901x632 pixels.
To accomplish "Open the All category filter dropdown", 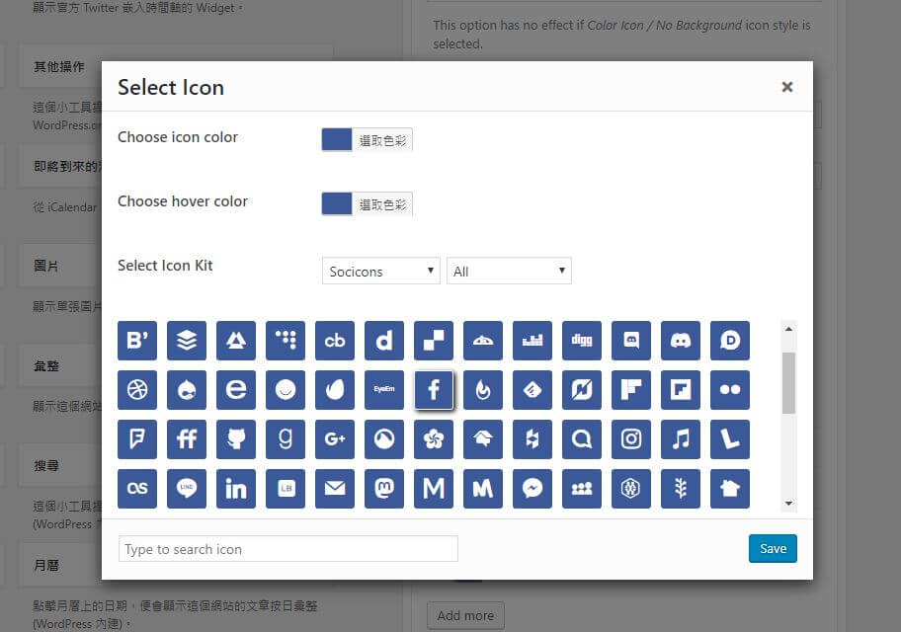I will 509,272.
